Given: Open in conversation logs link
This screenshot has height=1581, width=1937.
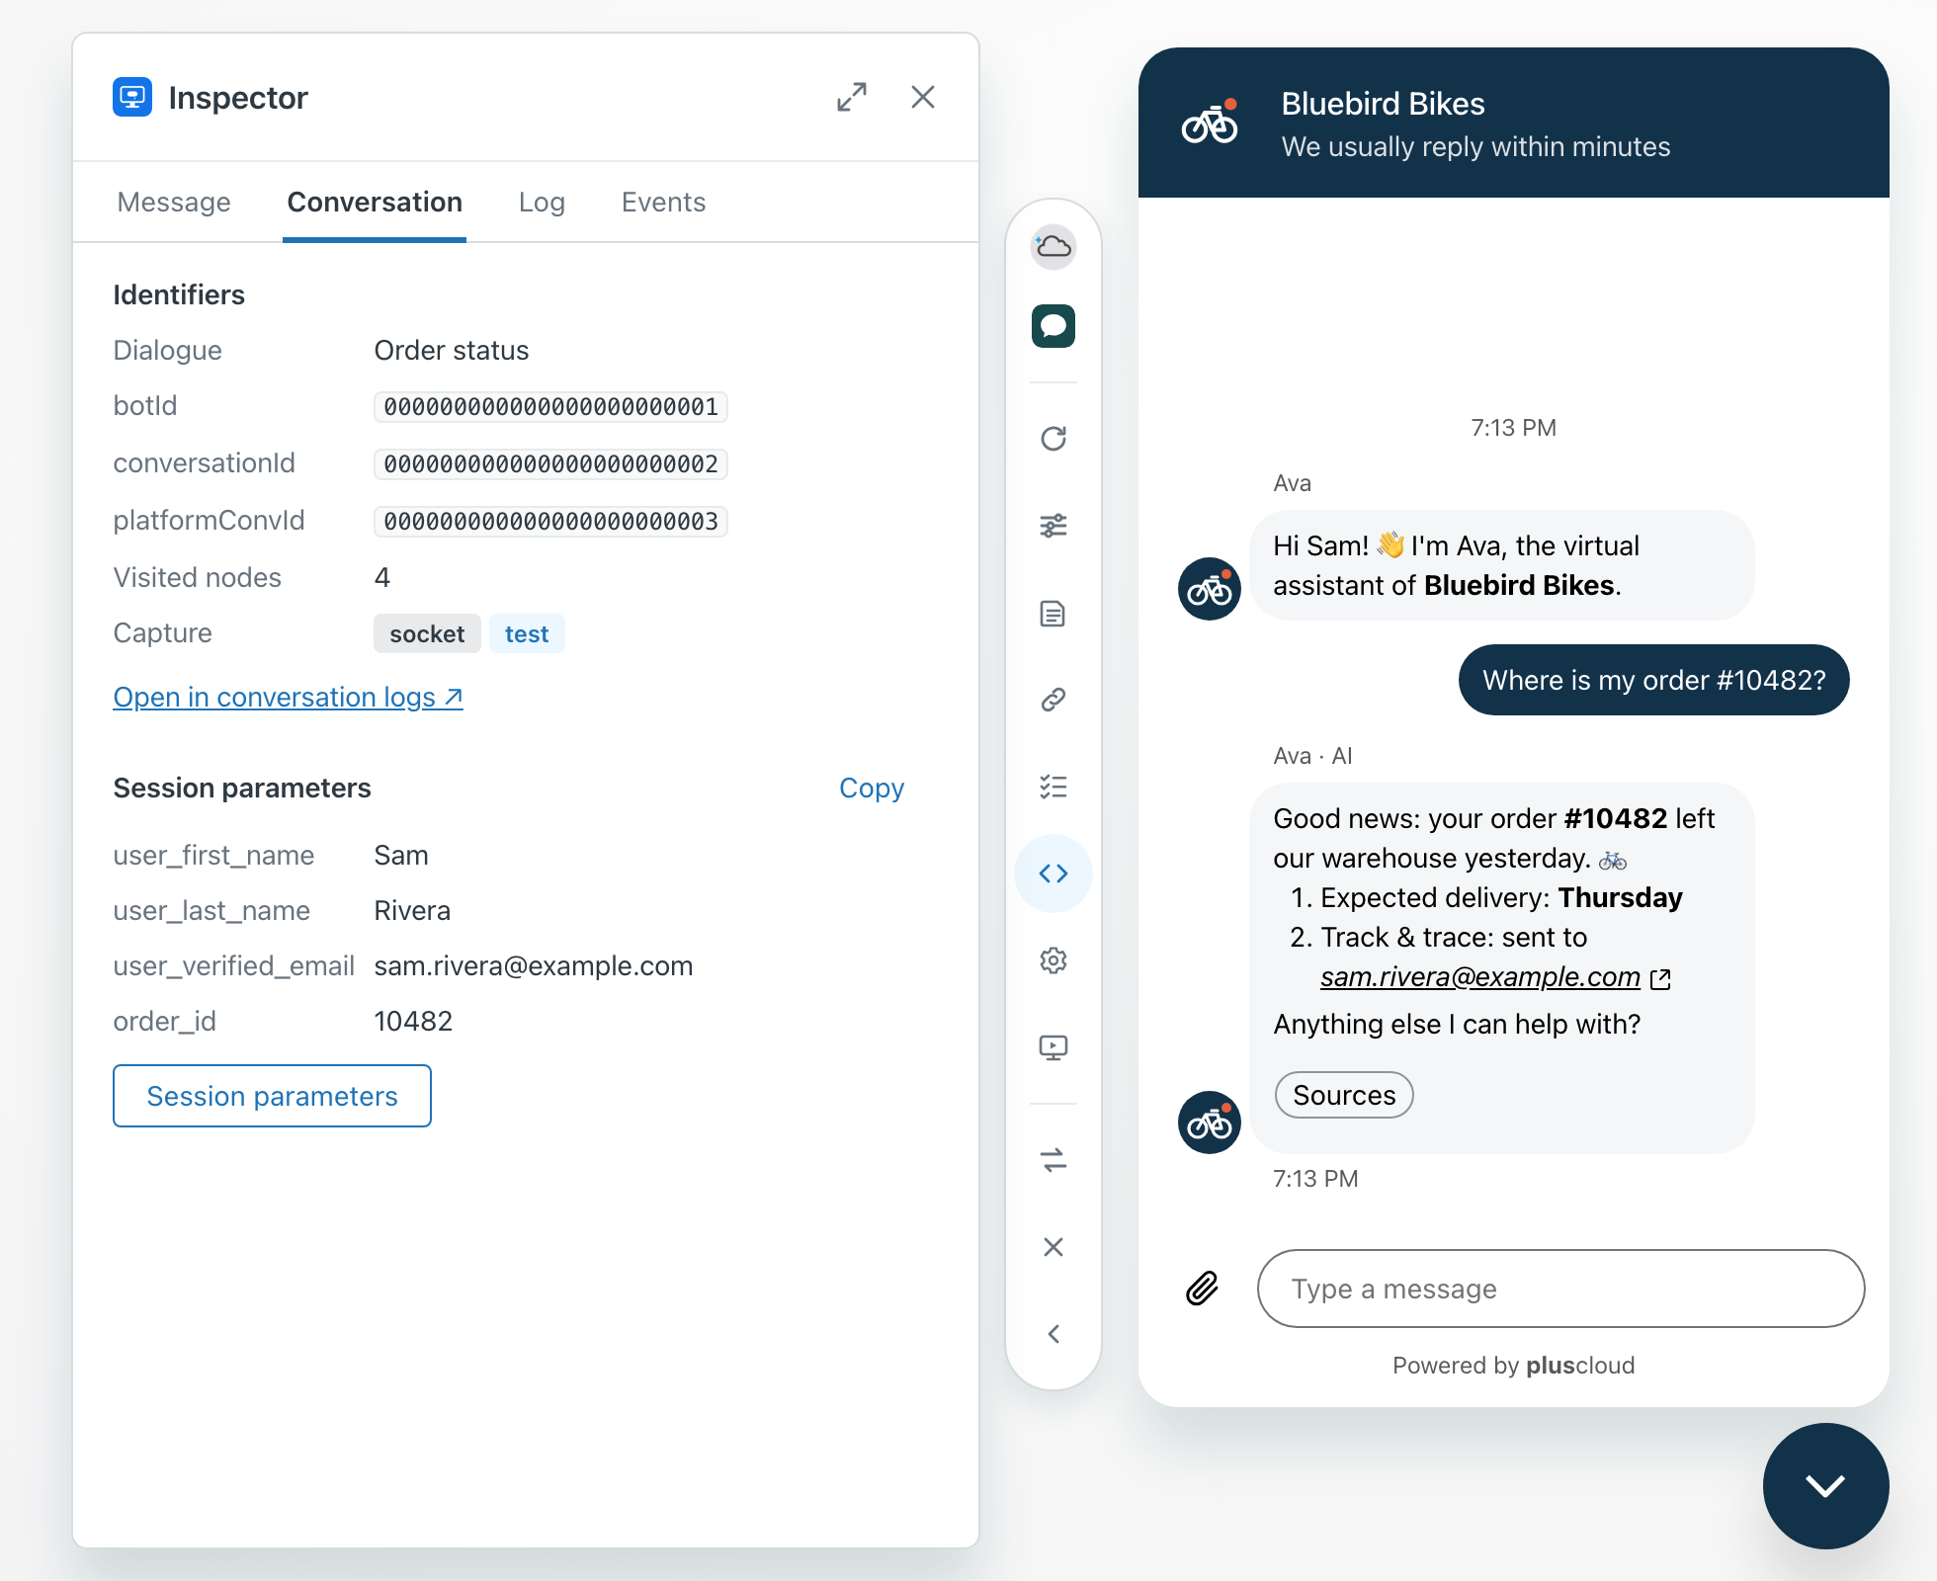Looking at the screenshot, I should pyautogui.click(x=288, y=697).
